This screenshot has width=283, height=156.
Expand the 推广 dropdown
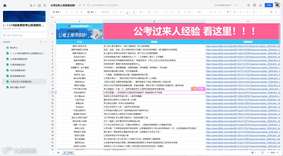click(x=237, y=5)
